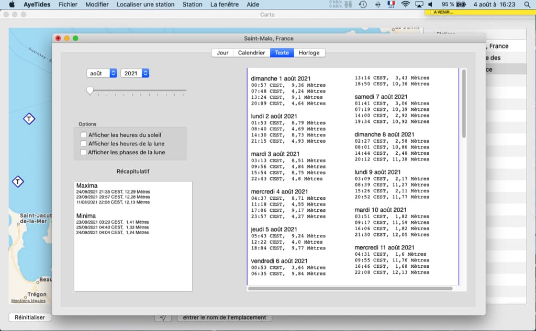Click the Mentions légales map link
536x331 pixels.
click(28, 301)
